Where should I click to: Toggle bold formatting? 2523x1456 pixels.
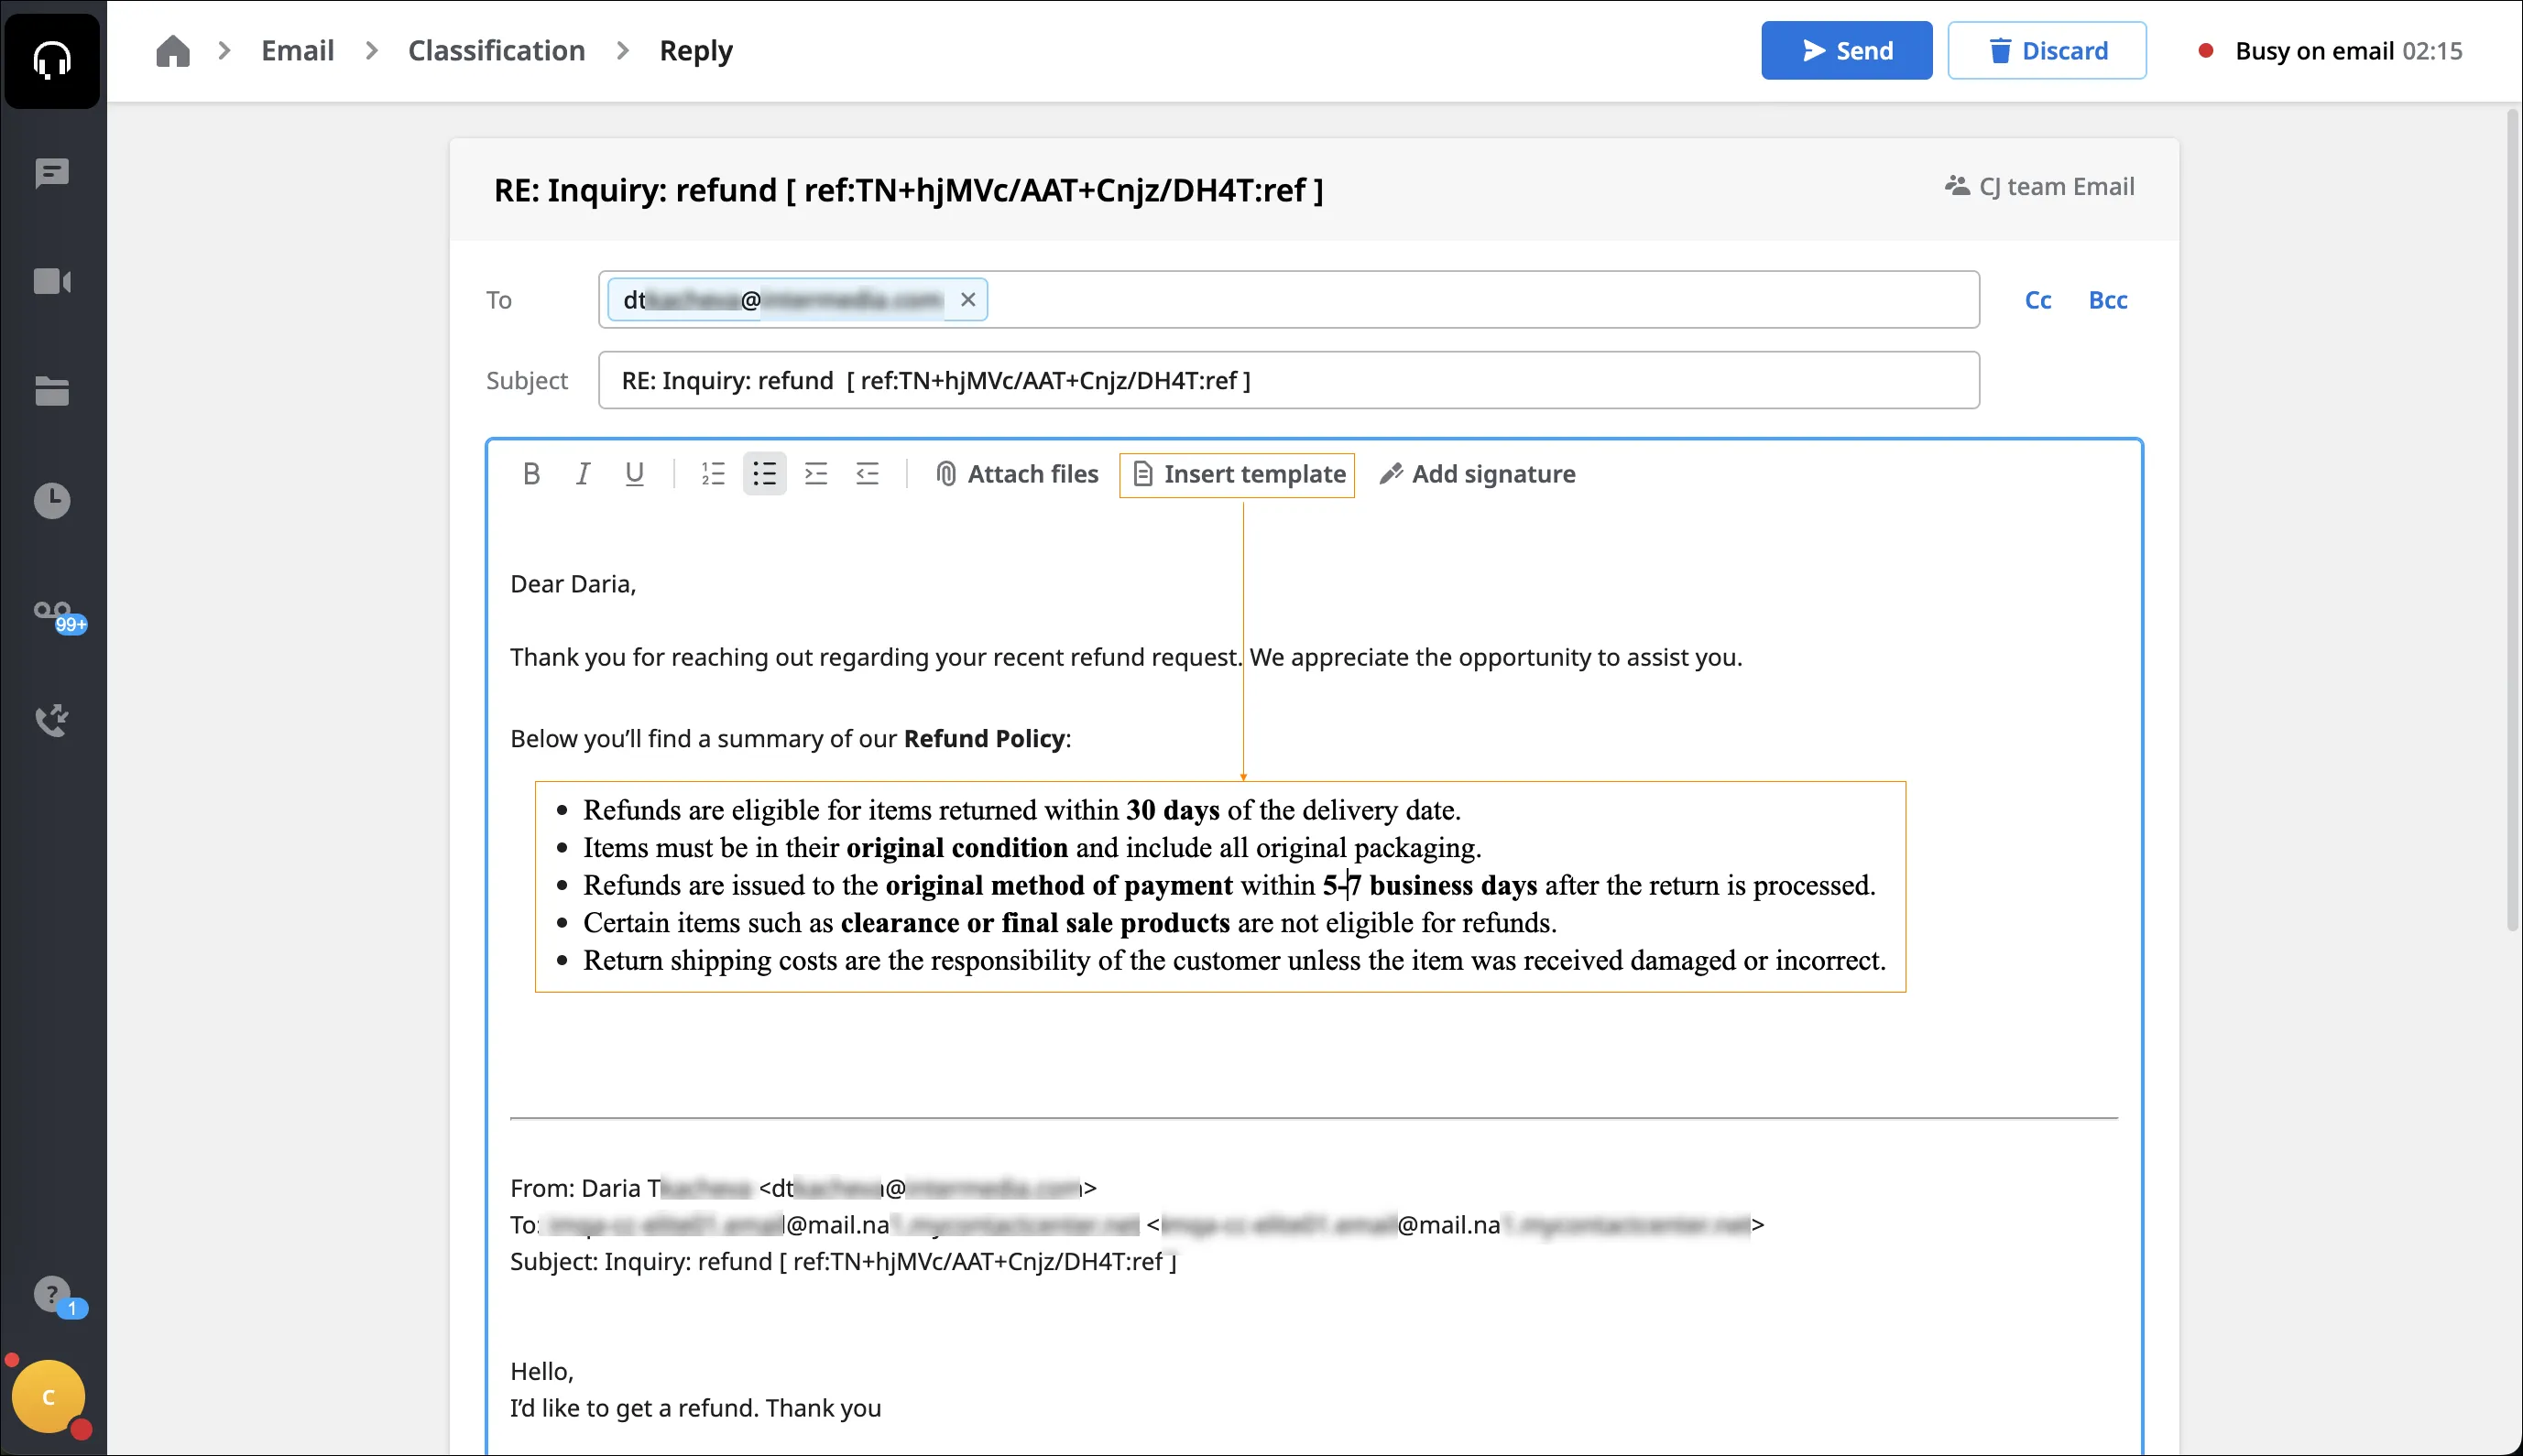tap(531, 474)
